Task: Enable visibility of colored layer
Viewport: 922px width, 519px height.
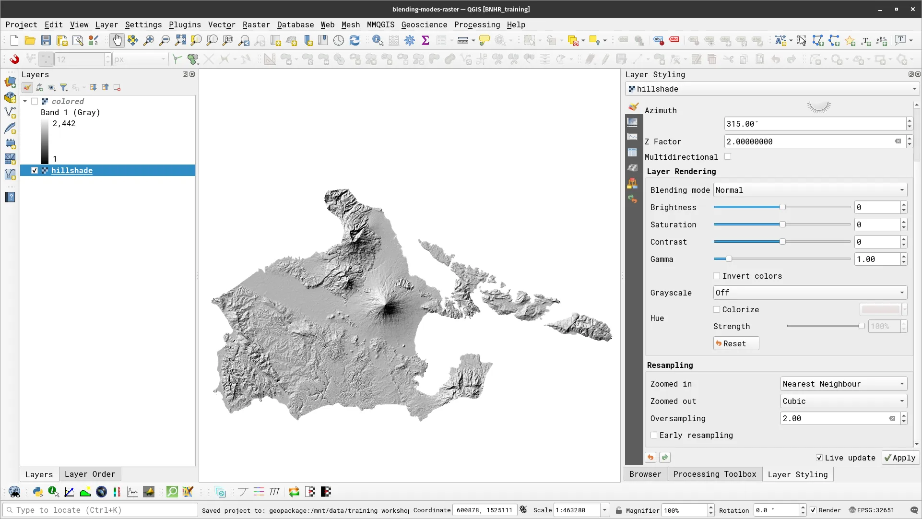Action: click(35, 101)
